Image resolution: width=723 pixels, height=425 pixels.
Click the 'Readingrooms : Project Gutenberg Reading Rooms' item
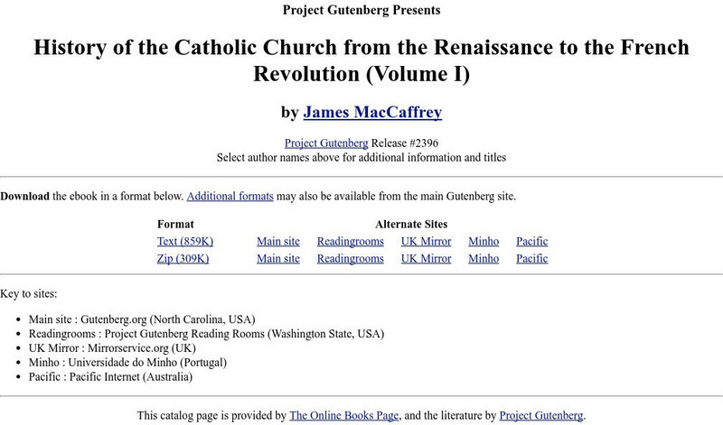(x=206, y=333)
